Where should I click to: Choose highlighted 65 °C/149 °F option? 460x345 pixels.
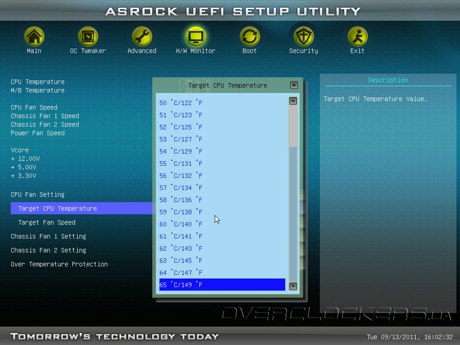coord(222,284)
